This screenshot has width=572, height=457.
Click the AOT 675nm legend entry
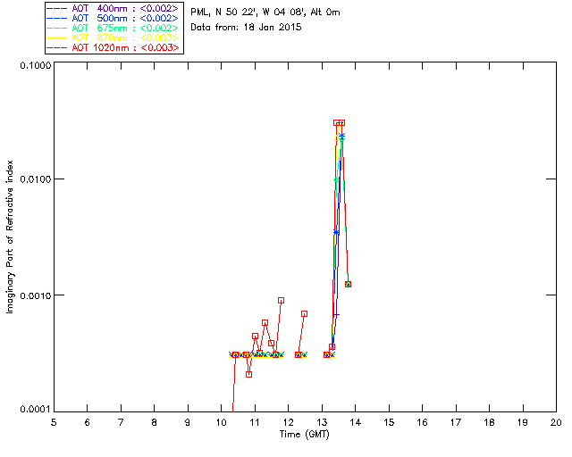(x=114, y=28)
